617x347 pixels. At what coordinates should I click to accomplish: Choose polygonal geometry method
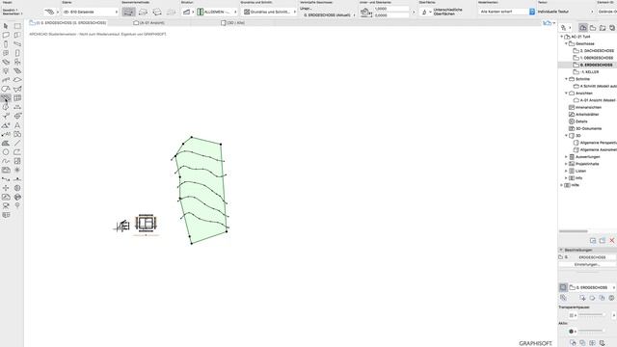tap(128, 13)
